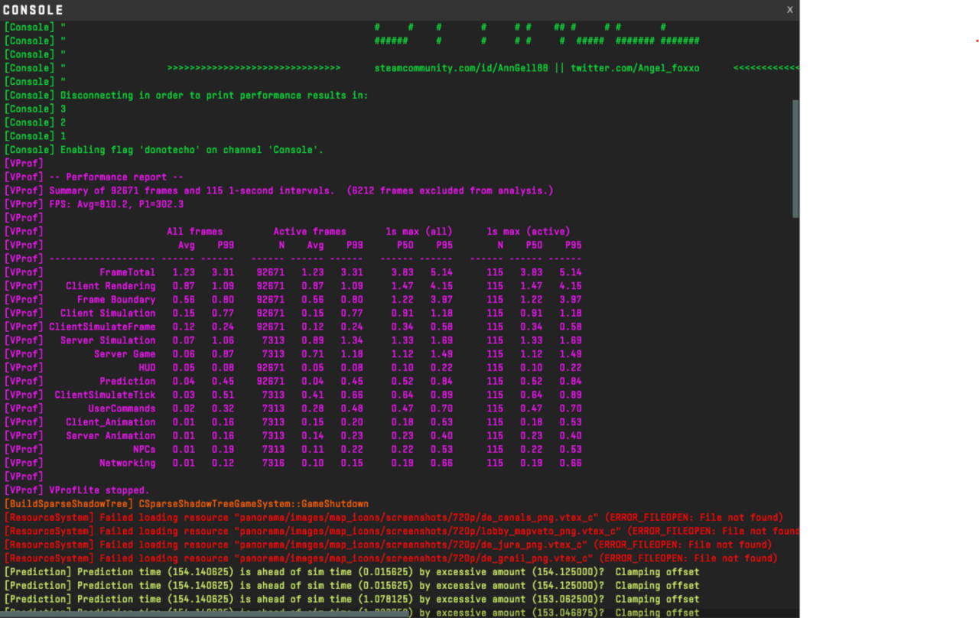Click the 'Server Game' row label
Viewport: 979px width, 618px height.
[125, 354]
